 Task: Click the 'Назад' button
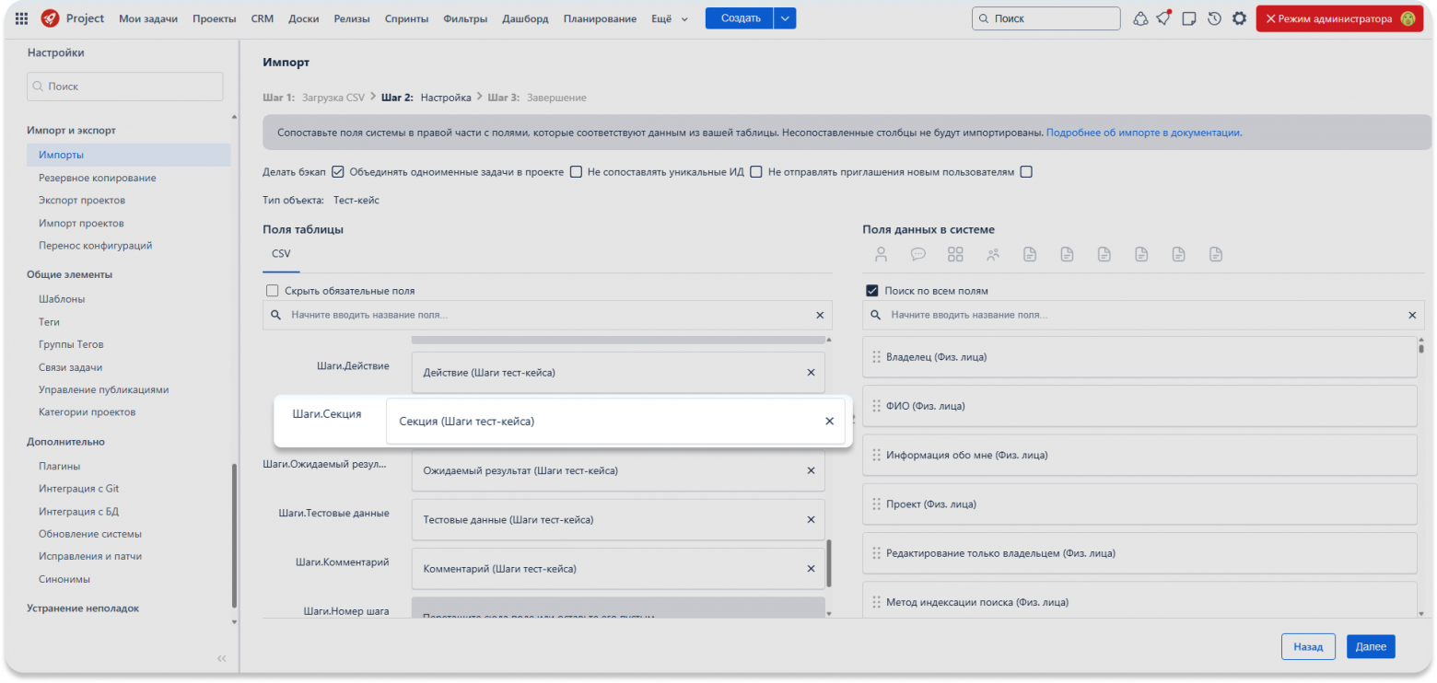point(1308,647)
